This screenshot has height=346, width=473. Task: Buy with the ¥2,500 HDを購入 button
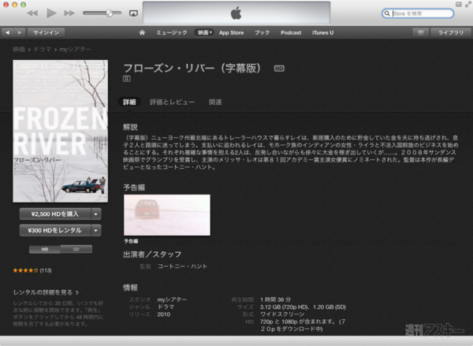(x=55, y=214)
